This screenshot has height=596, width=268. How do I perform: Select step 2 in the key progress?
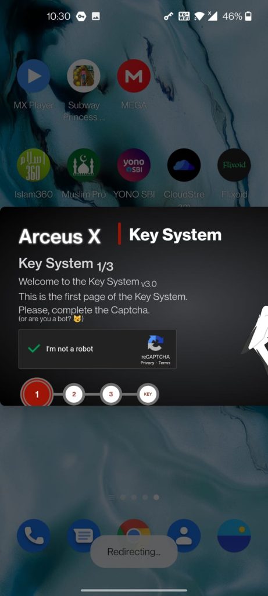click(x=74, y=394)
